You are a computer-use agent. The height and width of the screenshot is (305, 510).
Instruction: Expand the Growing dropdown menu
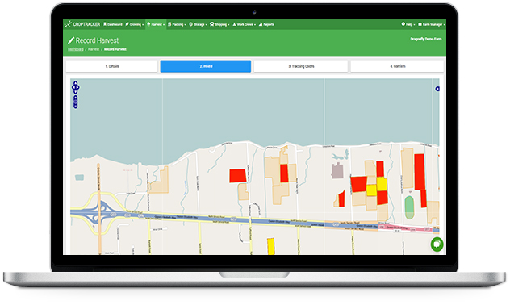(134, 24)
